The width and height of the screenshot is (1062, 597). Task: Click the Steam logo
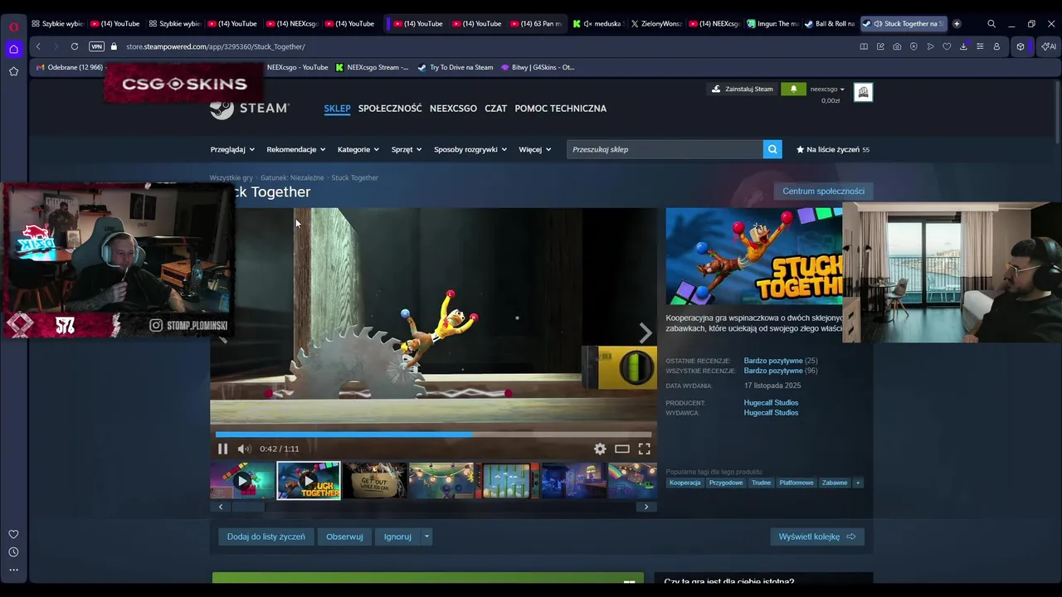249,108
